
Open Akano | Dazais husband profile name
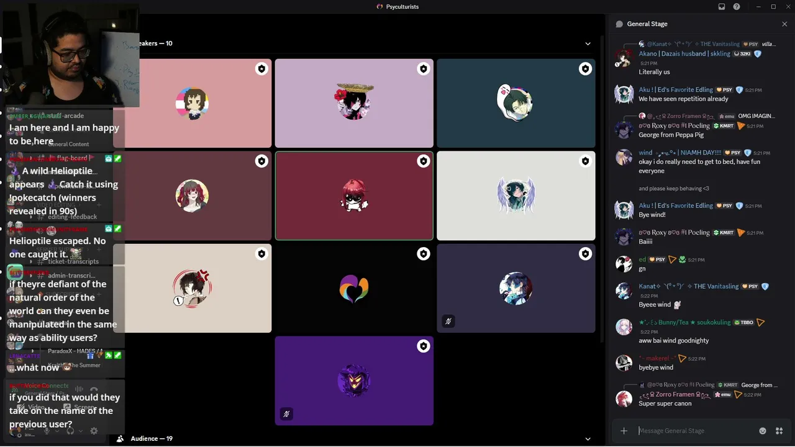pyautogui.click(x=684, y=54)
